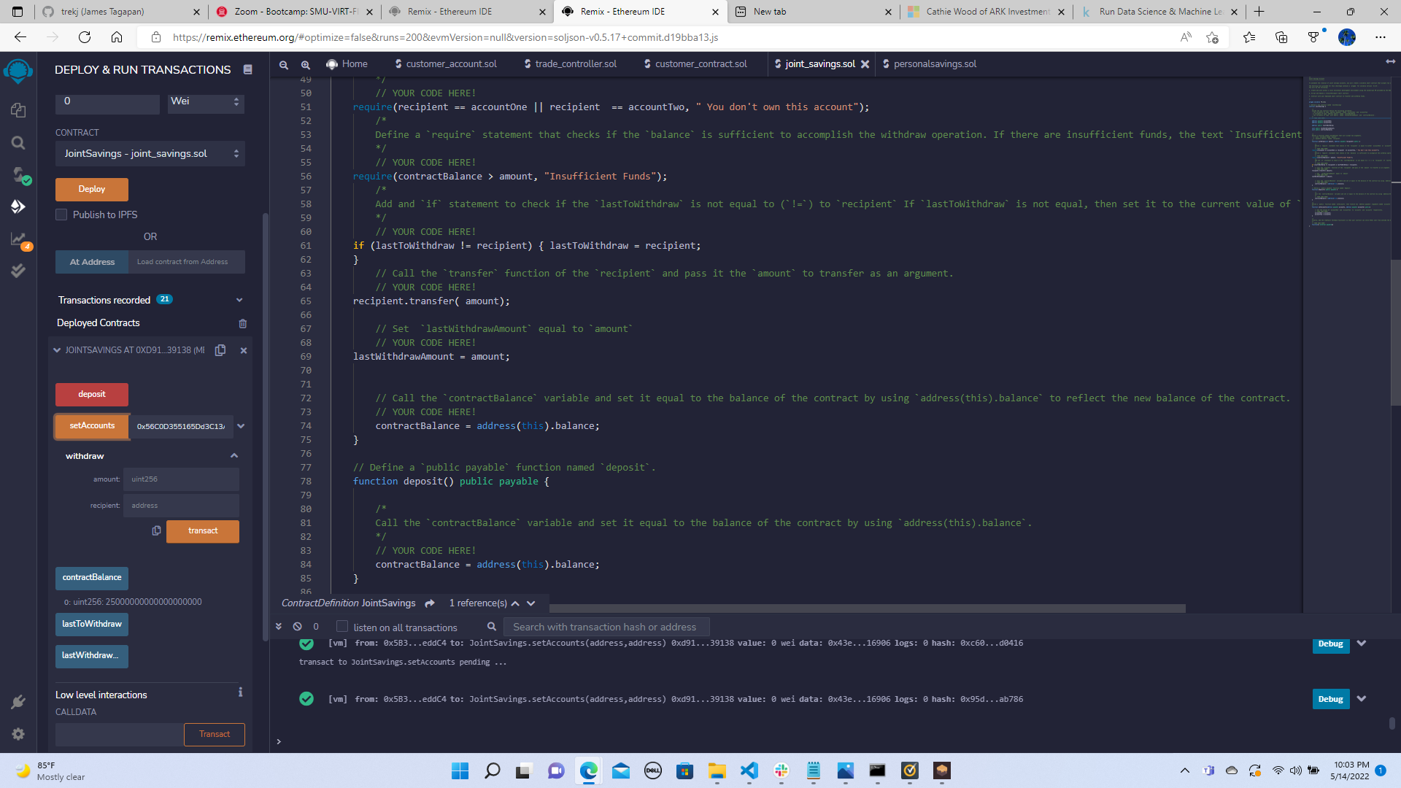Expand Transactions recorded section

click(x=239, y=301)
